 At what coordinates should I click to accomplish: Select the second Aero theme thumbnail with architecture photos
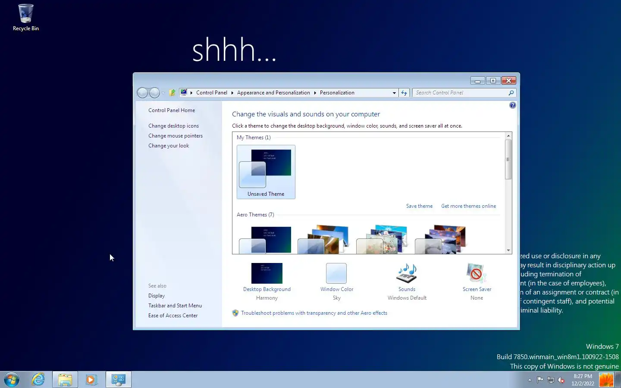pyautogui.click(x=324, y=239)
